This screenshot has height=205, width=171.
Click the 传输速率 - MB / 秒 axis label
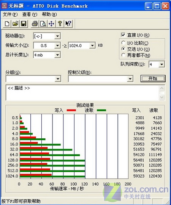[67, 189]
